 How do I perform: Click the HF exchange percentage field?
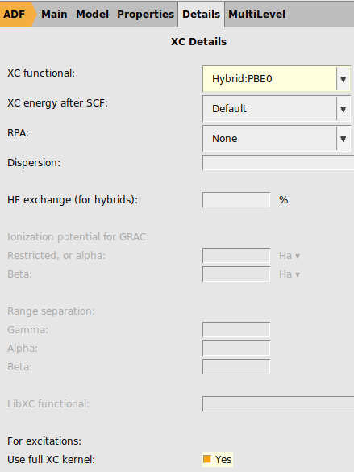tap(236, 200)
